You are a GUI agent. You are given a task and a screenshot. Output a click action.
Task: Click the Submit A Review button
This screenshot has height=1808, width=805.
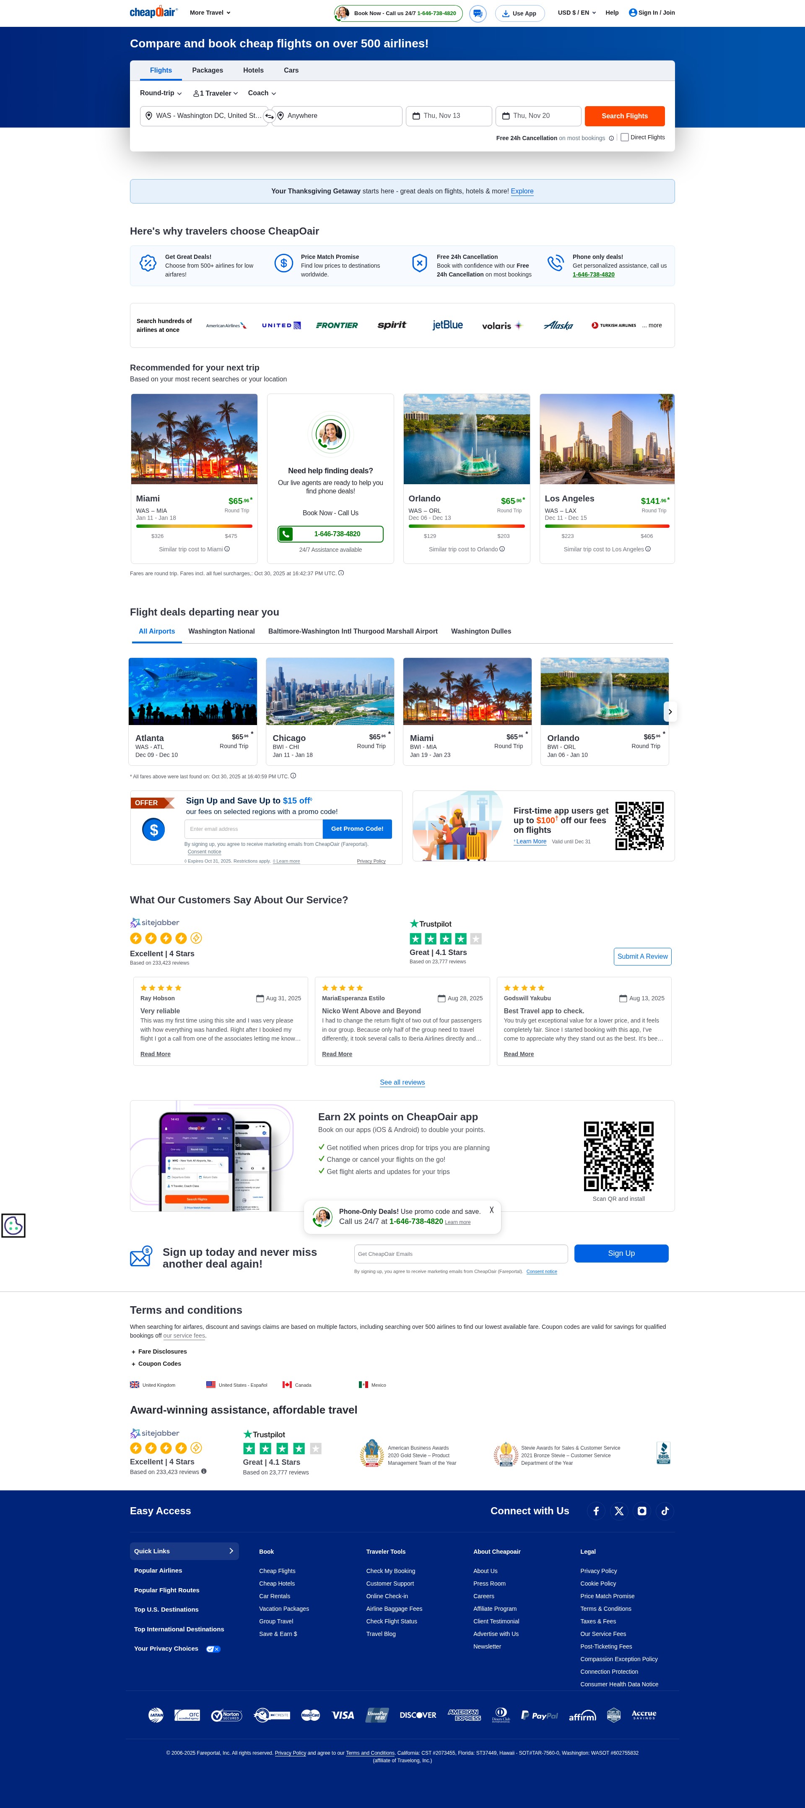642,957
